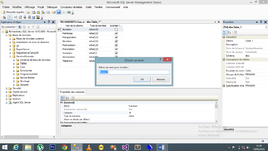The width and height of the screenshot is (268, 151).
Task: Select the Propriétés des colonnes tab
Action: click(72, 92)
